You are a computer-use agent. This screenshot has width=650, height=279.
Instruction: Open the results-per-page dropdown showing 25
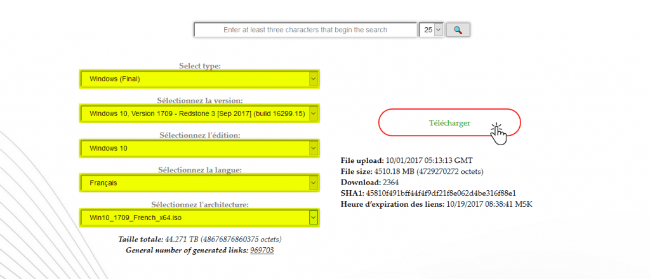[x=431, y=30]
